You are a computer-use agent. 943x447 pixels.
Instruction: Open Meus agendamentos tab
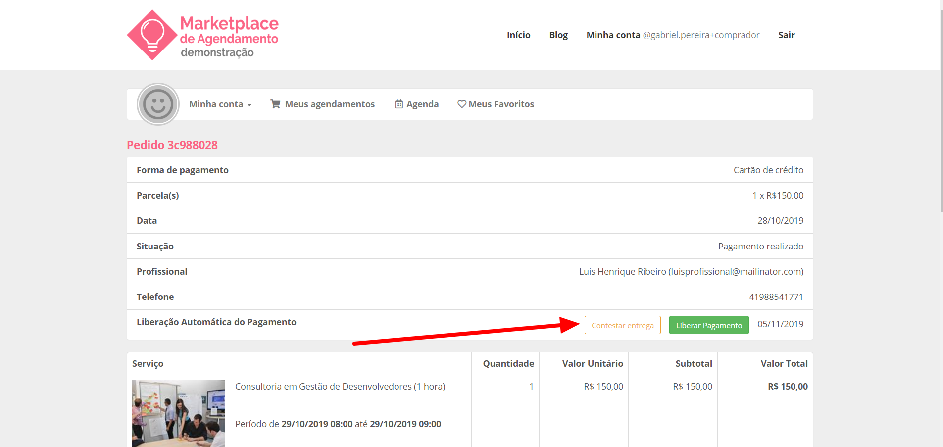323,104
